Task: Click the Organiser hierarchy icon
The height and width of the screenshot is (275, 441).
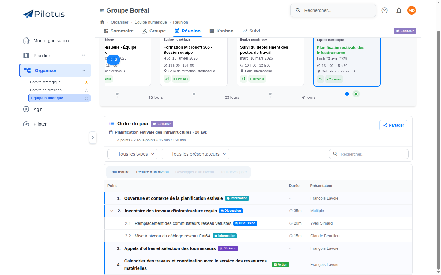Action: [x=28, y=70]
